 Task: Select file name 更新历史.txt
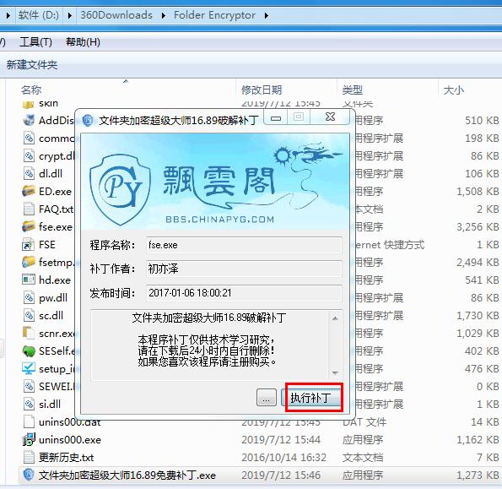click(67, 457)
